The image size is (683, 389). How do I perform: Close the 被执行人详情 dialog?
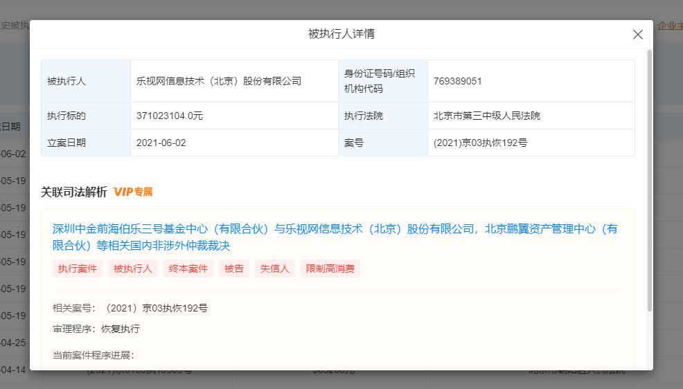[638, 35]
